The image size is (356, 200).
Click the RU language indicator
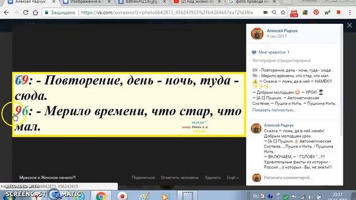(256, 196)
